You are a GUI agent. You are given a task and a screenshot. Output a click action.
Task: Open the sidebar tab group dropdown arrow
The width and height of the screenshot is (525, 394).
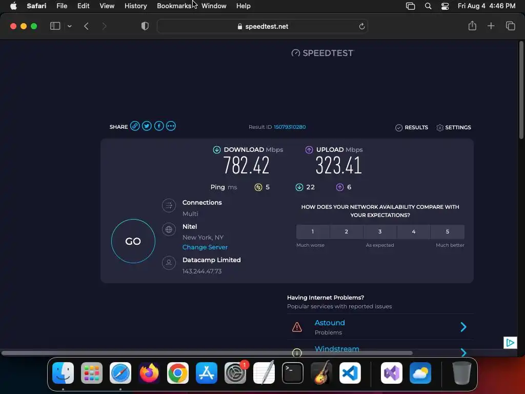pyautogui.click(x=69, y=26)
